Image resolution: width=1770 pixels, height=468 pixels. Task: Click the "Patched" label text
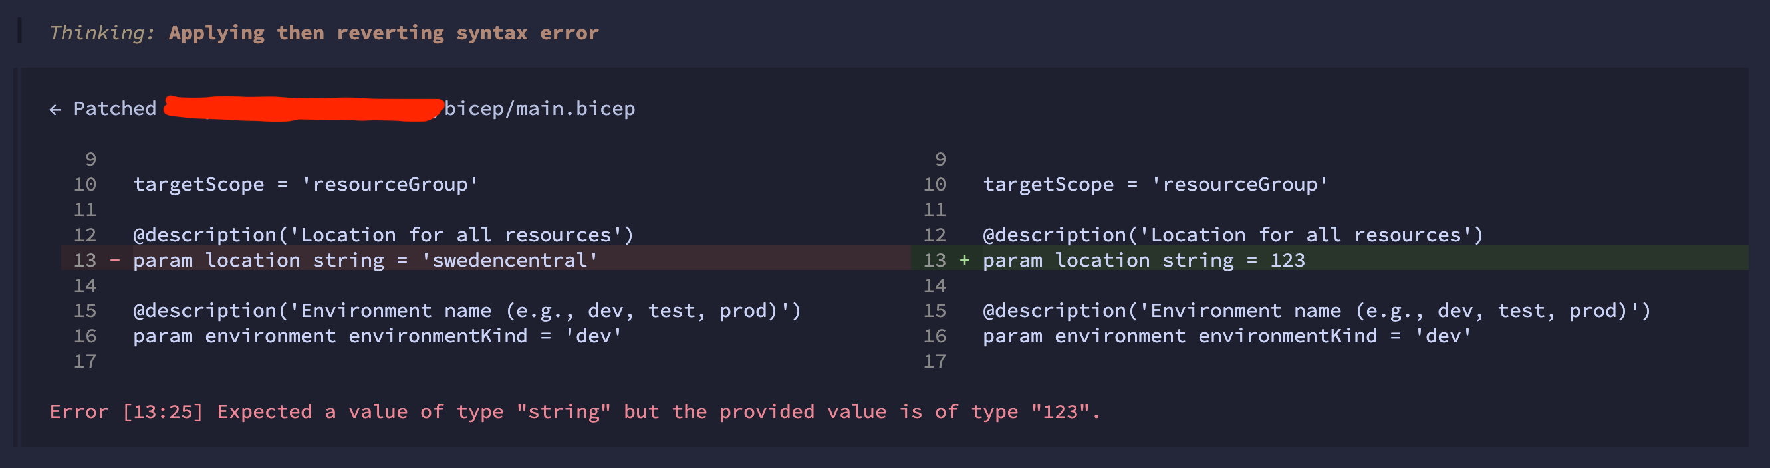coord(115,108)
